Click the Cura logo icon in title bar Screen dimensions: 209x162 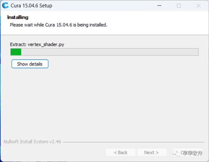pos(5,5)
